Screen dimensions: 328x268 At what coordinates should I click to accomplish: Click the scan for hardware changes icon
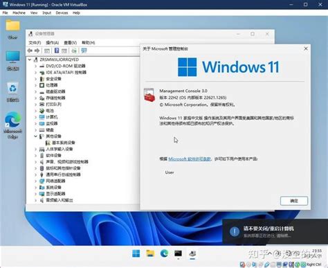tap(74, 51)
